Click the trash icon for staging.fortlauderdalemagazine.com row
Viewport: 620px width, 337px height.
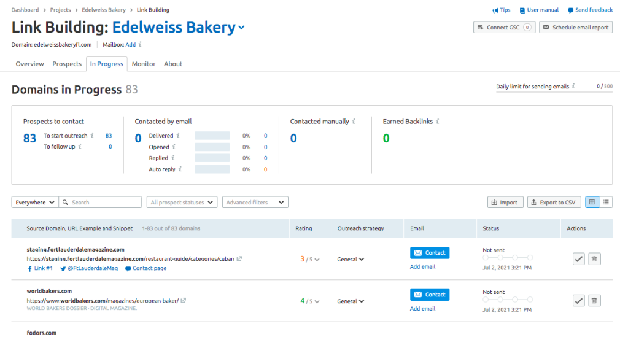594,259
